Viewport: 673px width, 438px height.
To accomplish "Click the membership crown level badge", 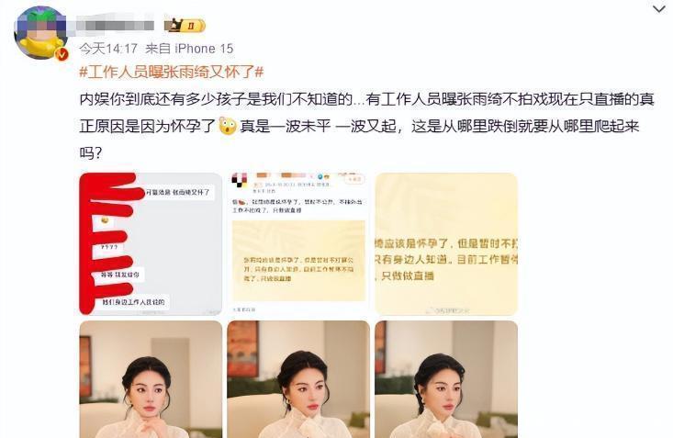I will (185, 26).
